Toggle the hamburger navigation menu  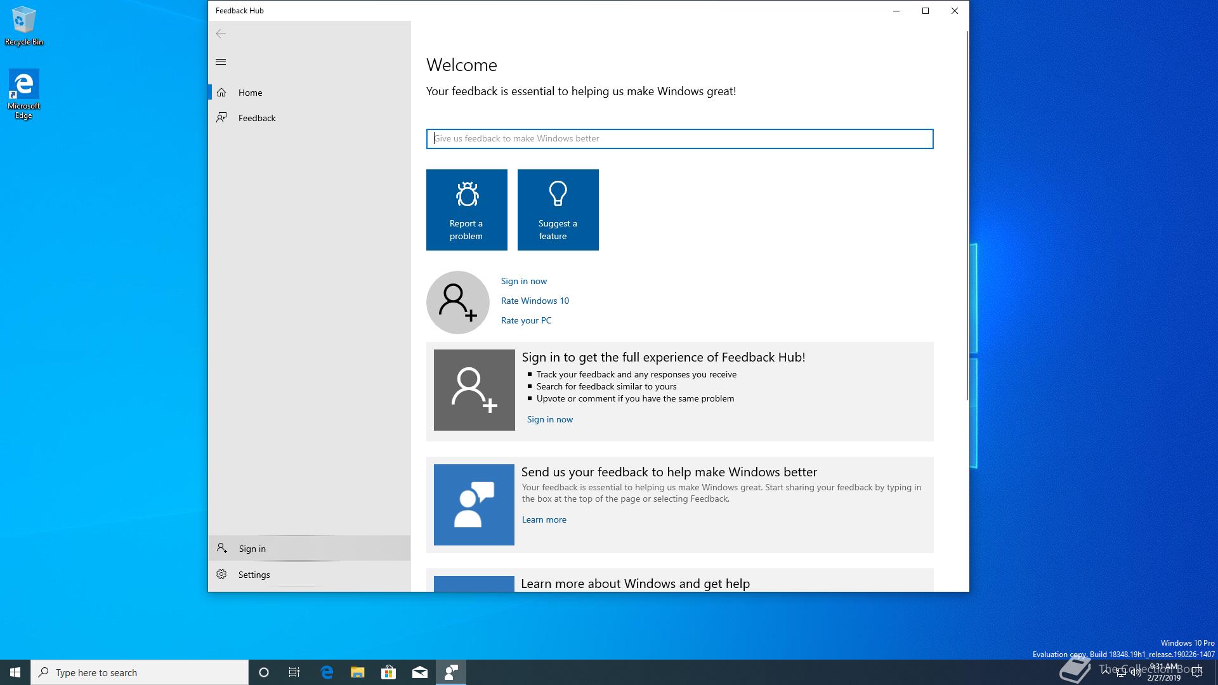tap(221, 62)
